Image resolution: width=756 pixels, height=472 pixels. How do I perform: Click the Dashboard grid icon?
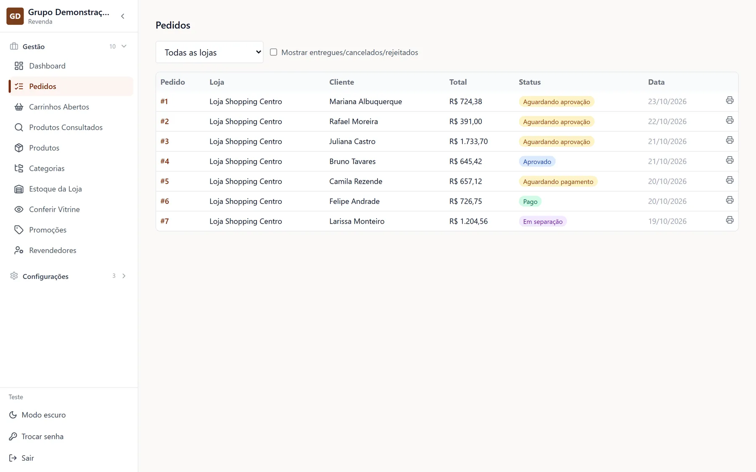tap(19, 66)
